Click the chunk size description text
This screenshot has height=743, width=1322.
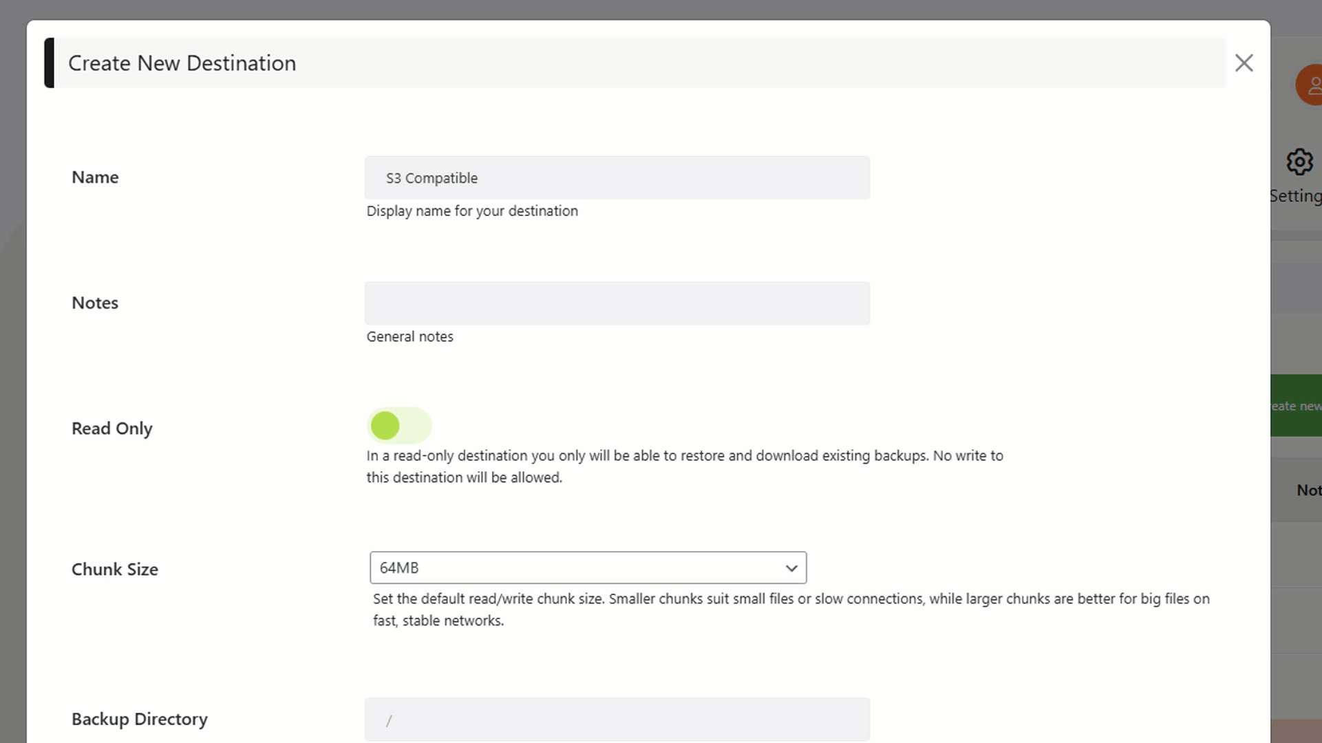coord(791,610)
